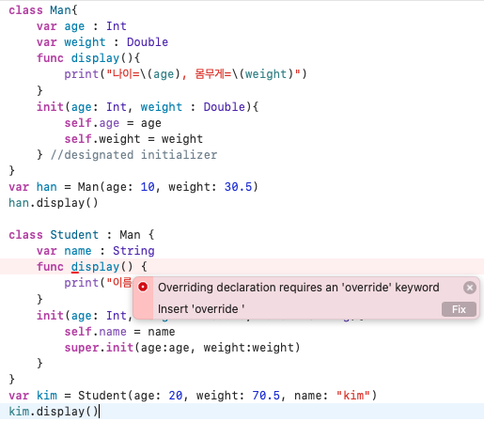Click the 'class Man{' line

click(43, 10)
